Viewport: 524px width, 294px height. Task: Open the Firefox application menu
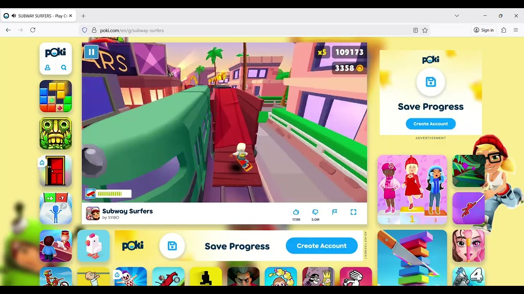click(516, 30)
